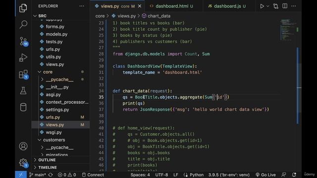Open context_processor file in explorer
Image resolution: width=317 pixels, height=178 pixels.
click(x=67, y=102)
